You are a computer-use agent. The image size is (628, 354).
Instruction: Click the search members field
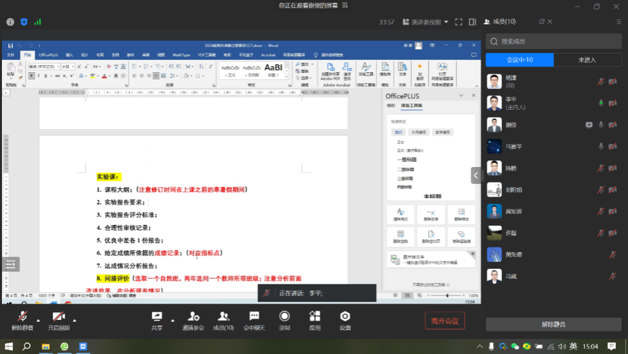pos(554,41)
